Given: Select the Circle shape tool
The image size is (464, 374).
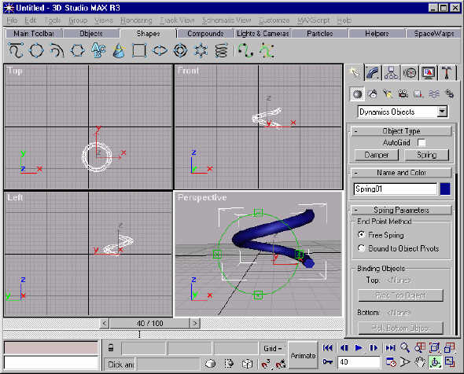Looking at the screenshot, I should 36,50.
